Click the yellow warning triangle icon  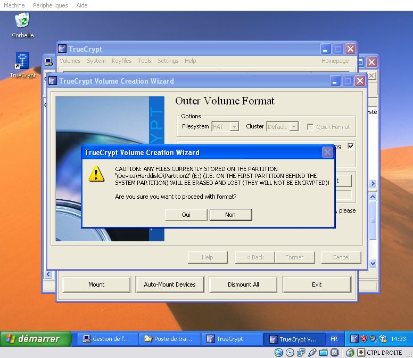tap(96, 174)
